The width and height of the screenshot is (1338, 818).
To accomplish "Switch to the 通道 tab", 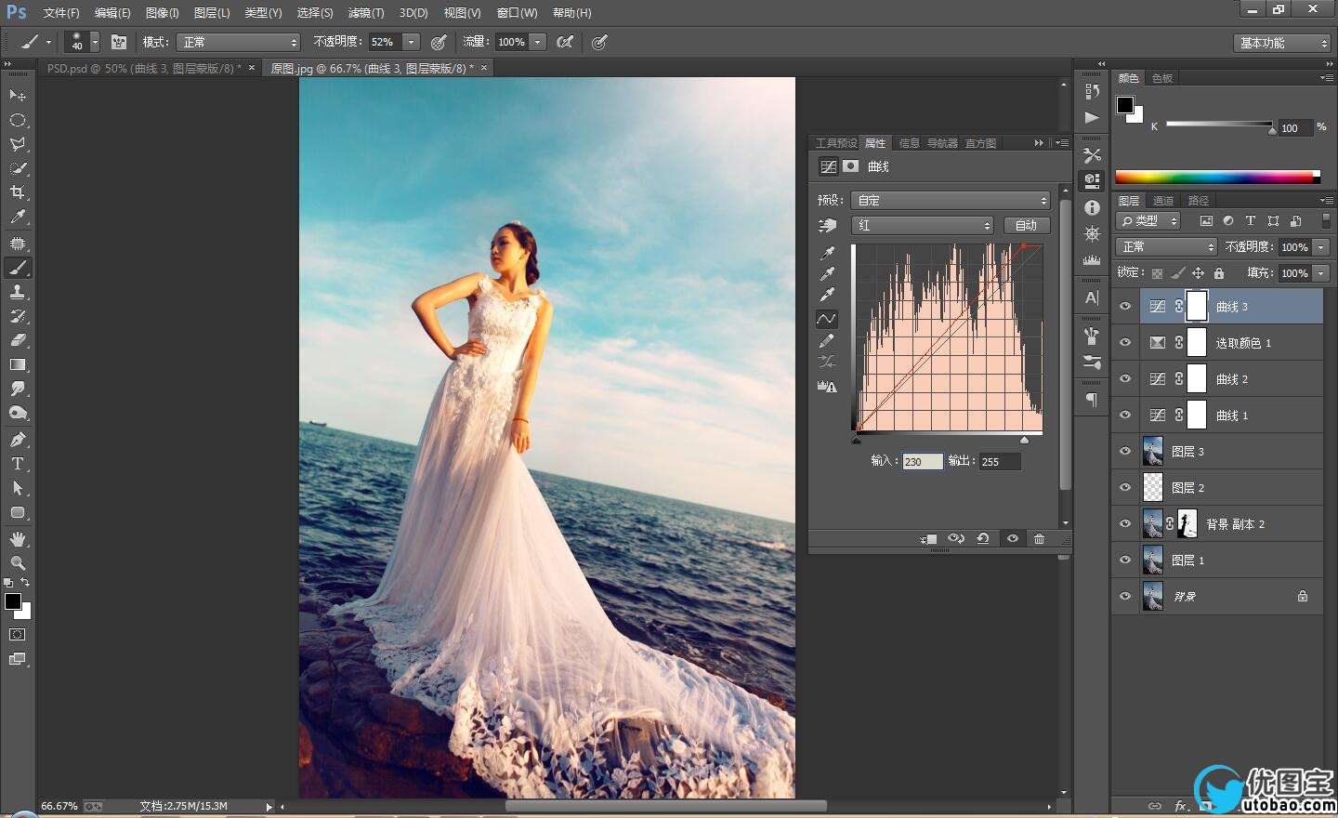I will 1162,201.
